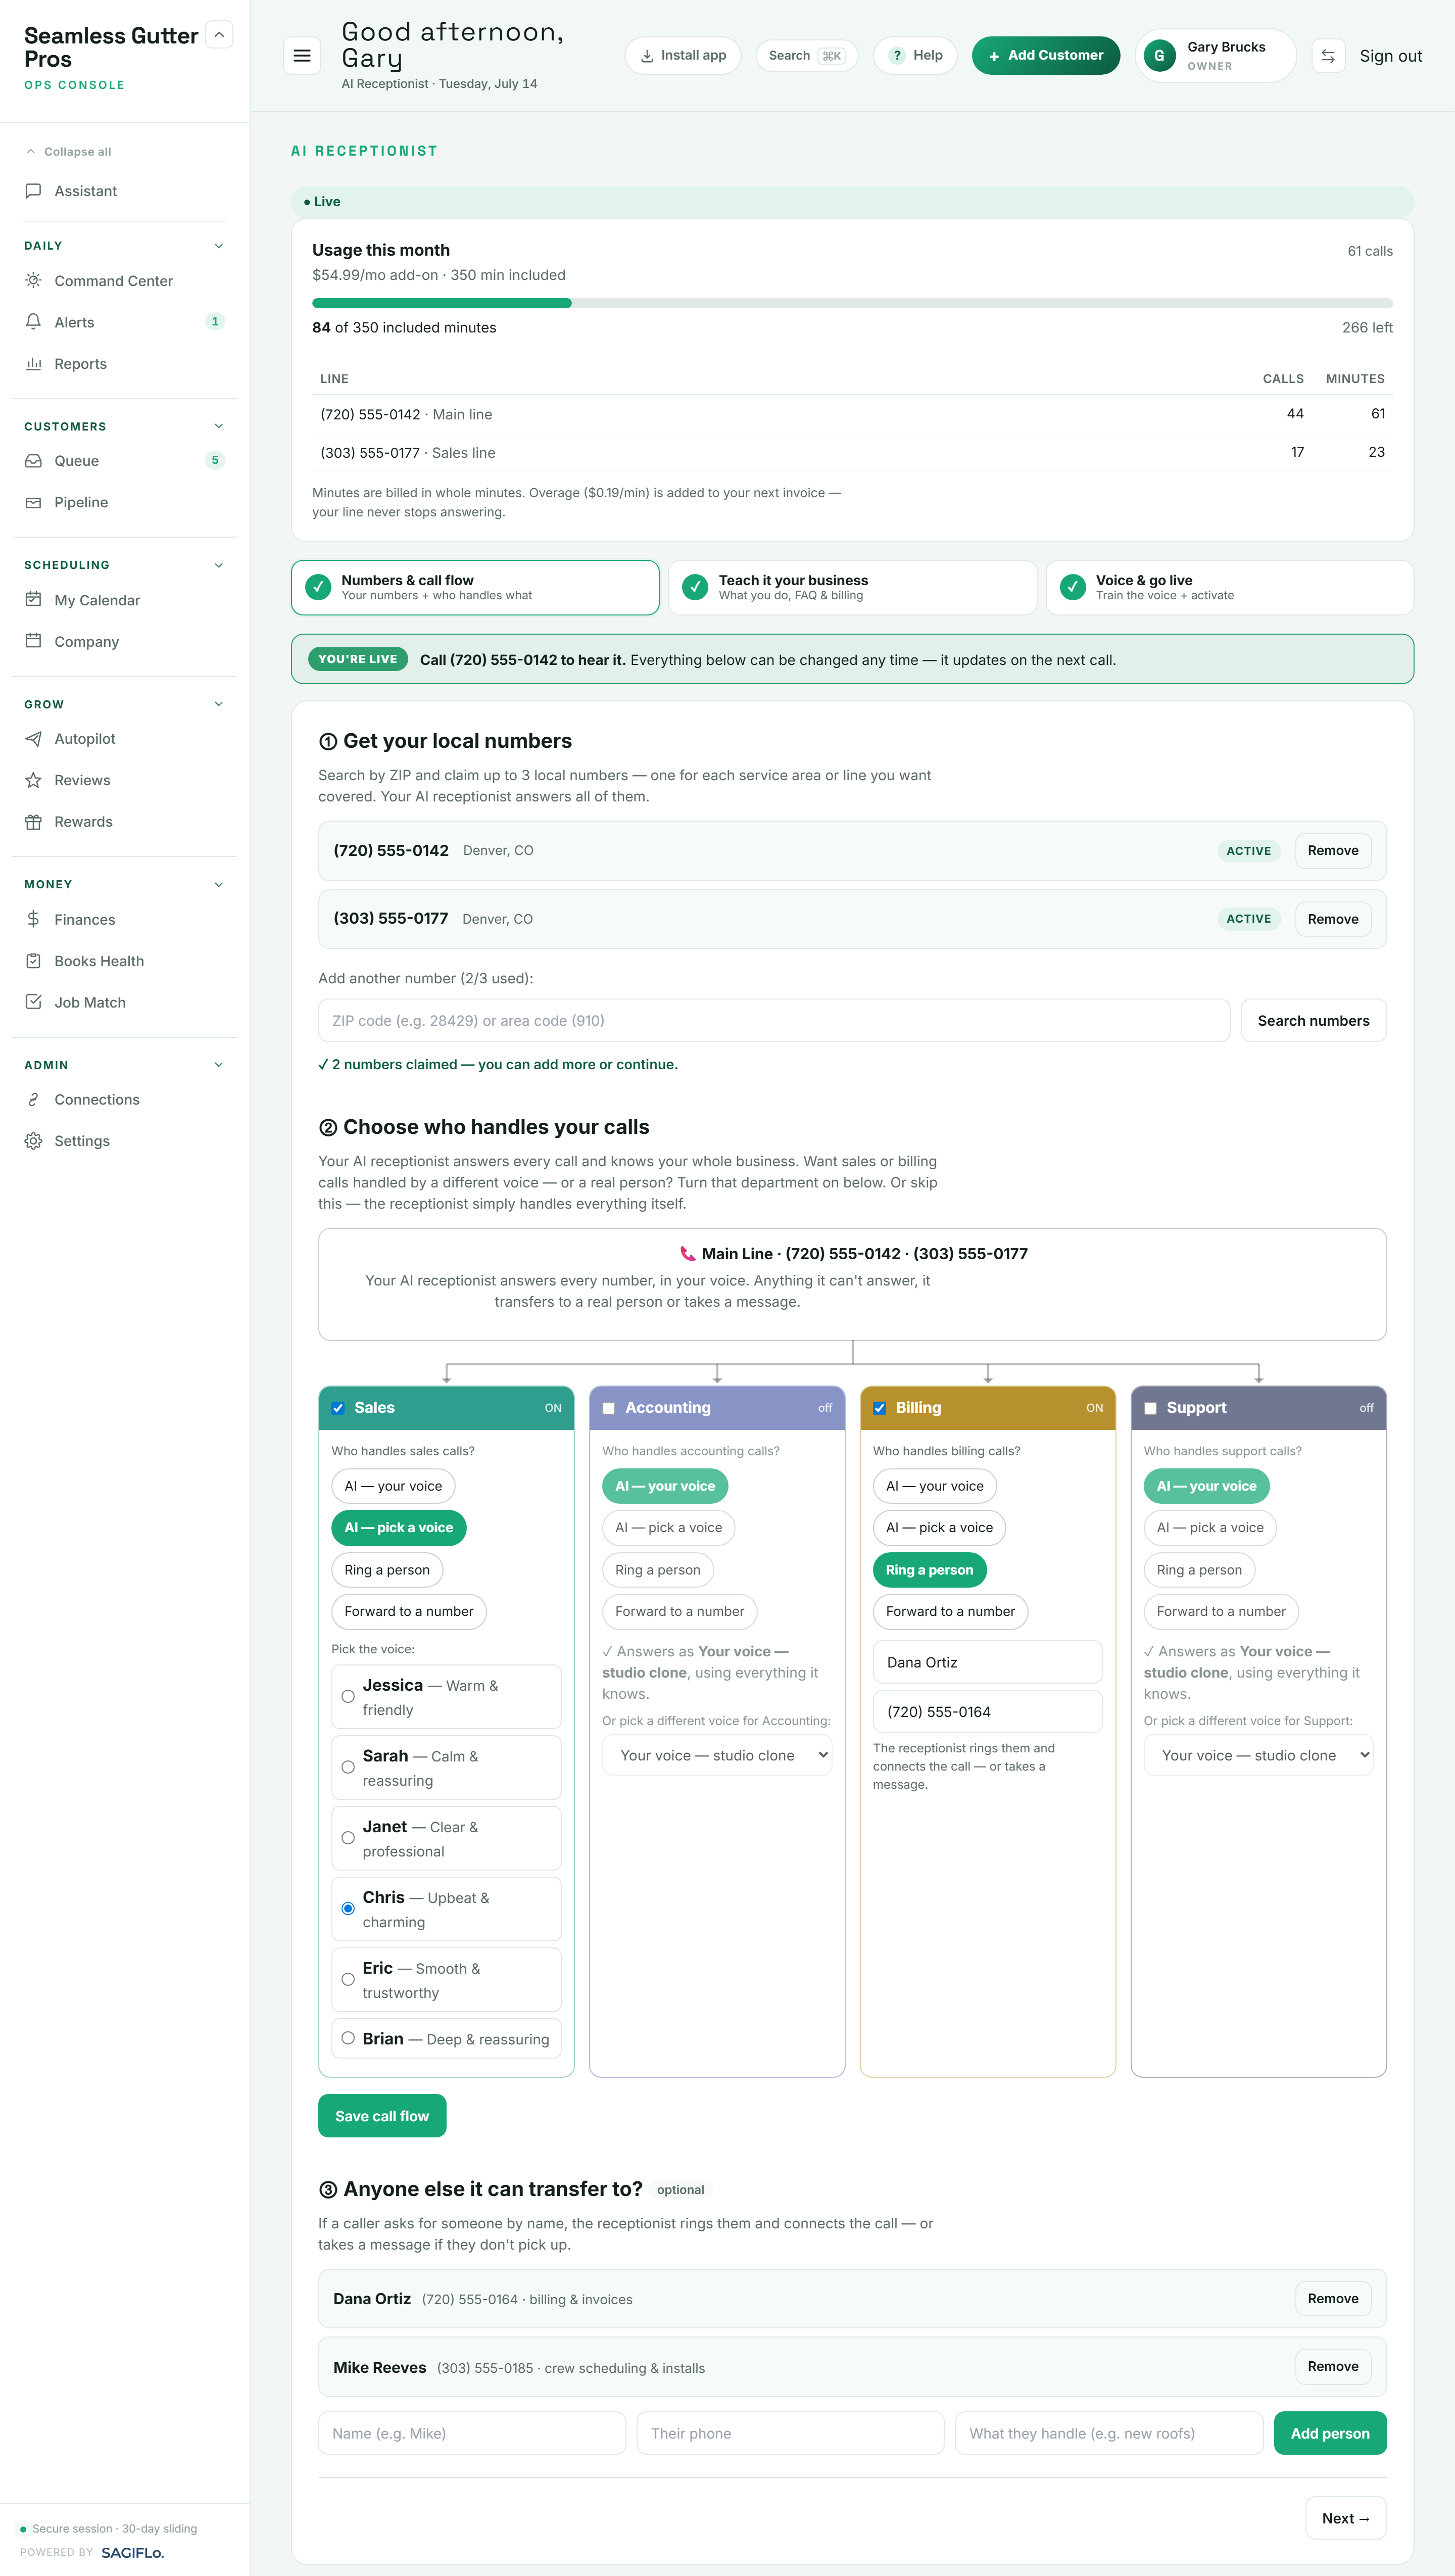Focus the ZIP code search field
This screenshot has height=2576, width=1455.
click(774, 1021)
